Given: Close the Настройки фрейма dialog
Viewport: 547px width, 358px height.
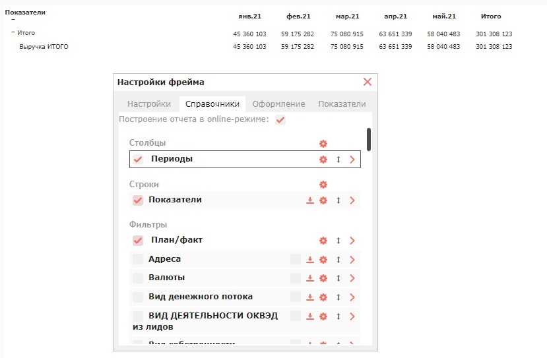Looking at the screenshot, I should point(368,82).
